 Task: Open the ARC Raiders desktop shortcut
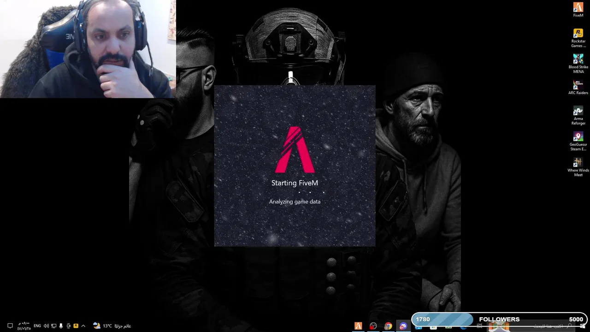click(578, 88)
